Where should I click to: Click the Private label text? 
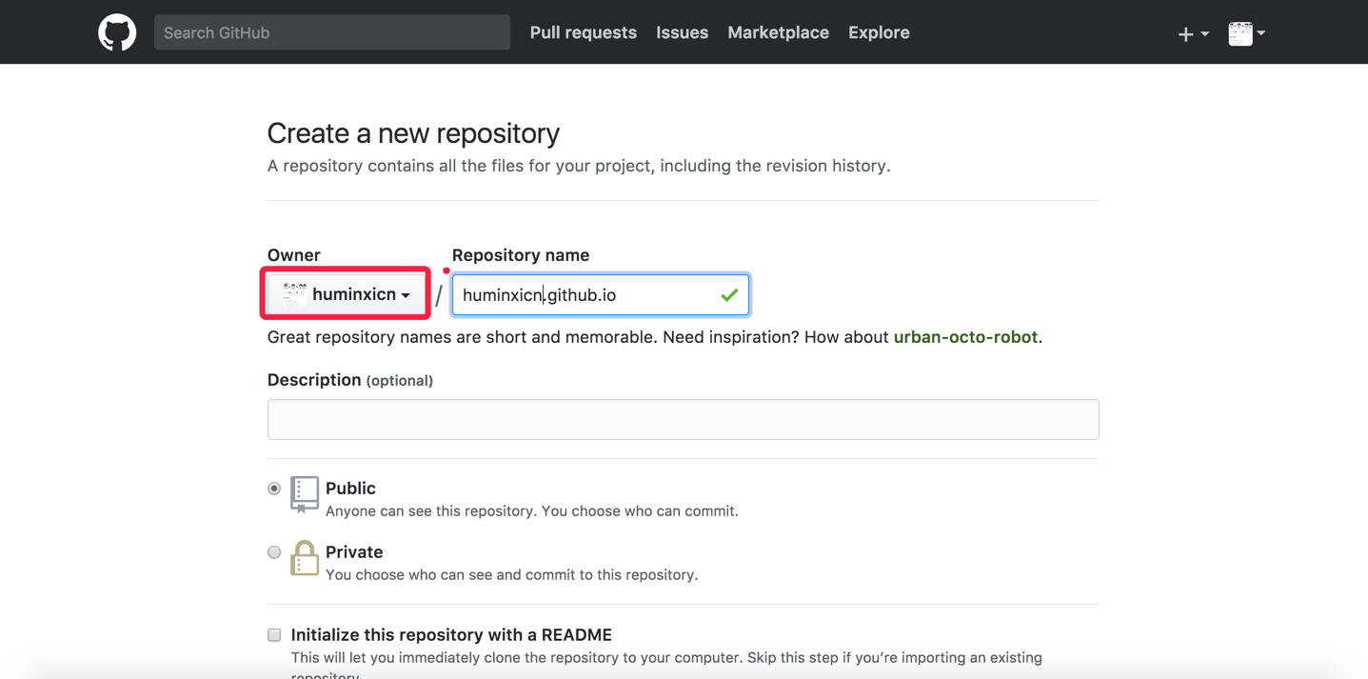pos(354,552)
